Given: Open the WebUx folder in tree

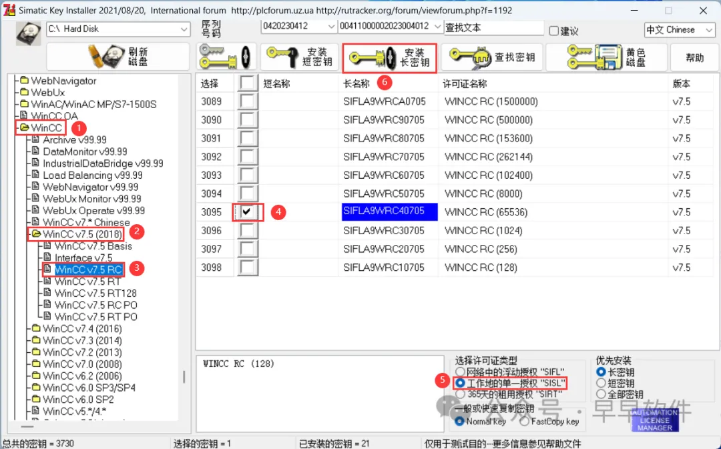Looking at the screenshot, I should [x=48, y=92].
